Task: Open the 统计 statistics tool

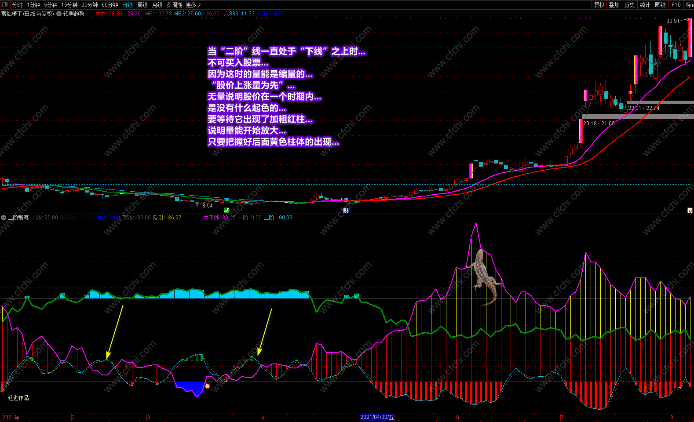Action: coord(645,5)
